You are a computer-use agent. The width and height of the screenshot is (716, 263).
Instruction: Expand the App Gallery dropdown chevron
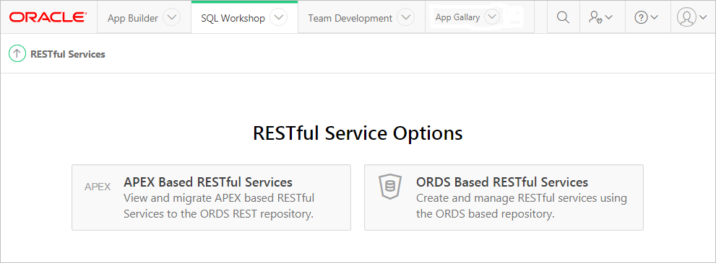click(x=492, y=17)
